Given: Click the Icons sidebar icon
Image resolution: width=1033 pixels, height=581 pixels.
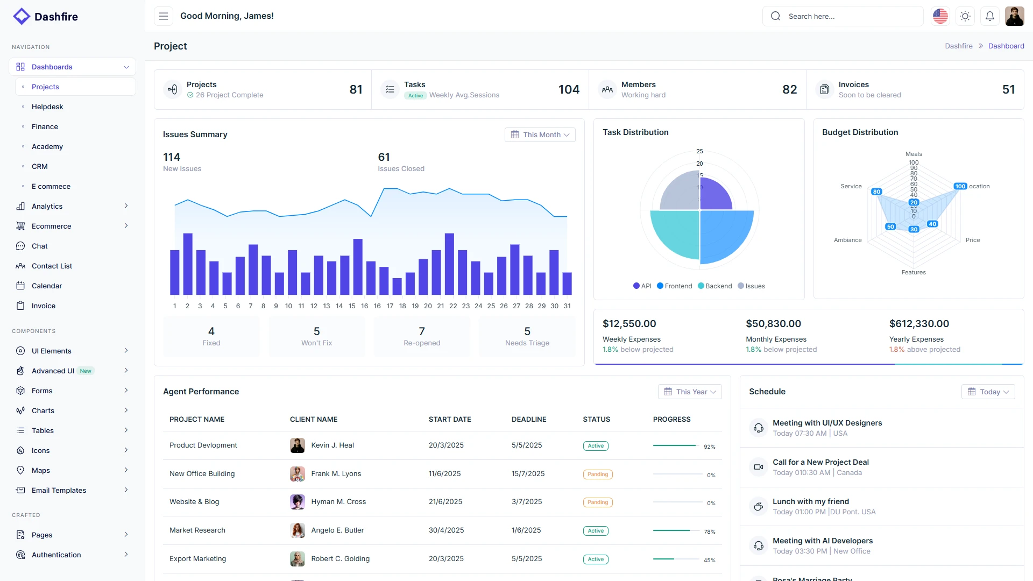Looking at the screenshot, I should tap(20, 450).
